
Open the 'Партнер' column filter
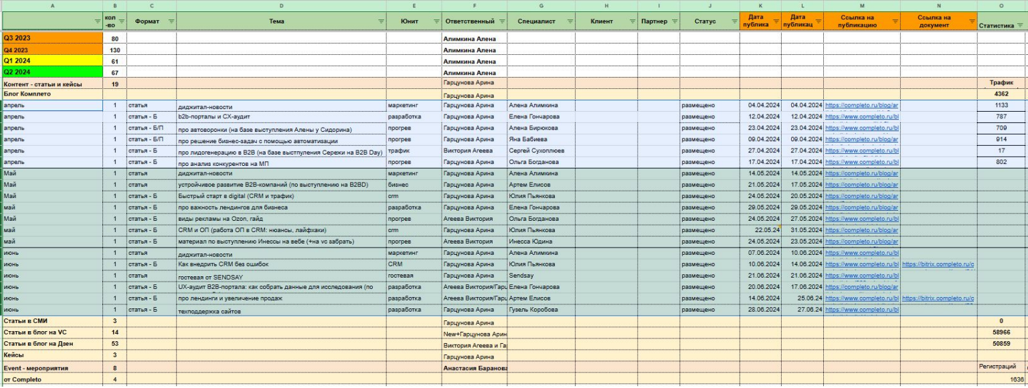click(x=675, y=21)
